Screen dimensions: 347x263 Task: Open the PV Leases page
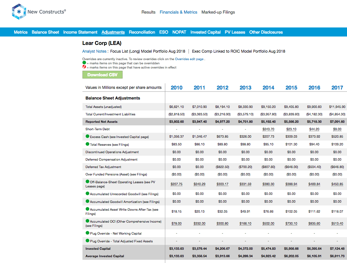235,32
